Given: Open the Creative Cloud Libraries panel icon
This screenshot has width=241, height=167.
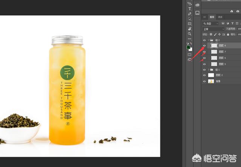Looking at the screenshot, I should click(x=197, y=5).
